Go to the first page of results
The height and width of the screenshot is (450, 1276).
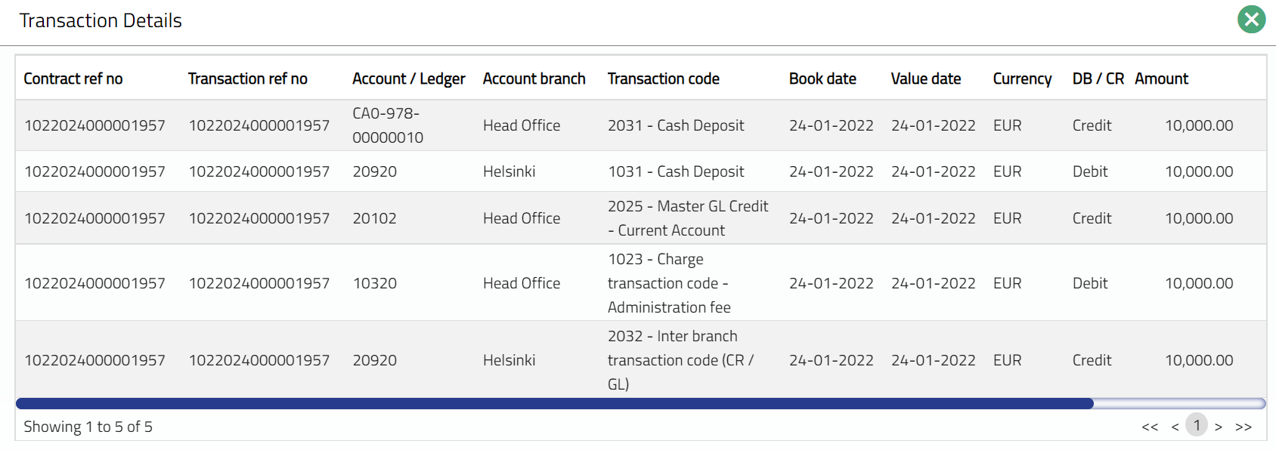point(1150,427)
